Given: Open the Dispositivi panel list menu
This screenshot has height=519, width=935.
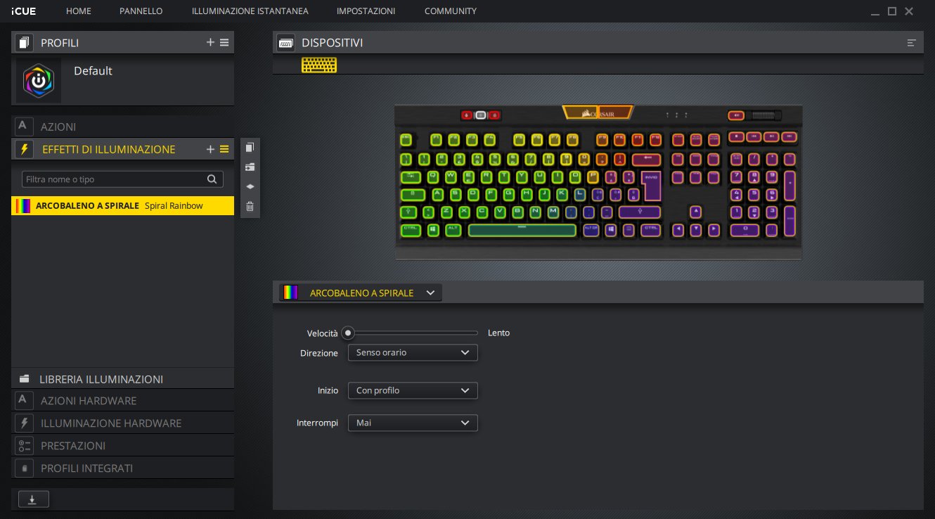Looking at the screenshot, I should [x=912, y=43].
